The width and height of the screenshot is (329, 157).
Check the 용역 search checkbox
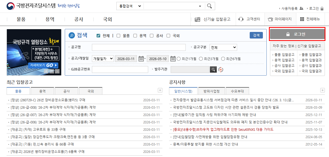click(x=135, y=36)
